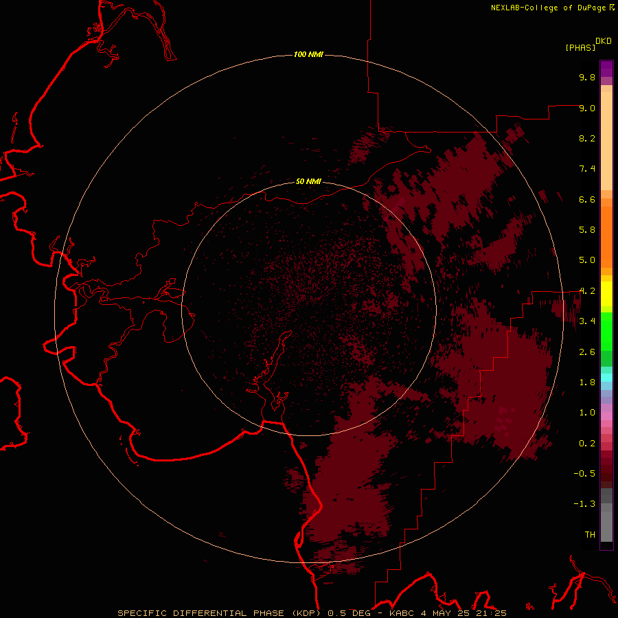Click the cyan swatch on the color bar
This screenshot has height=618, width=618.
point(606,378)
